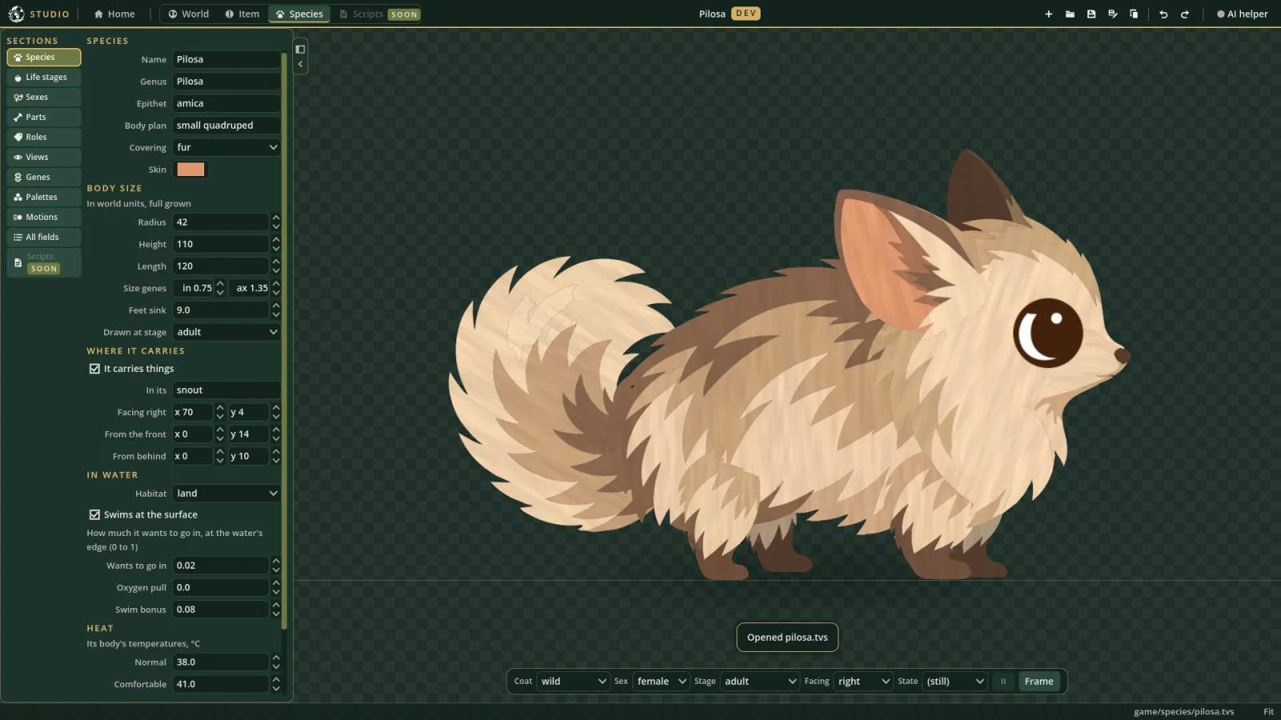The image size is (1281, 720).
Task: Click the Radius stepper arrows
Action: click(276, 222)
